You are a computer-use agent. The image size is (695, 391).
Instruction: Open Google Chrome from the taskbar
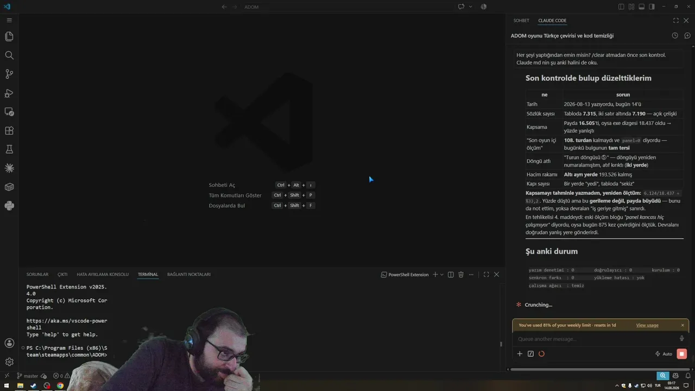pos(60,386)
